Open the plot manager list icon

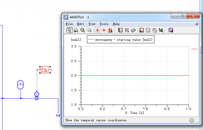pyautogui.click(x=120, y=30)
